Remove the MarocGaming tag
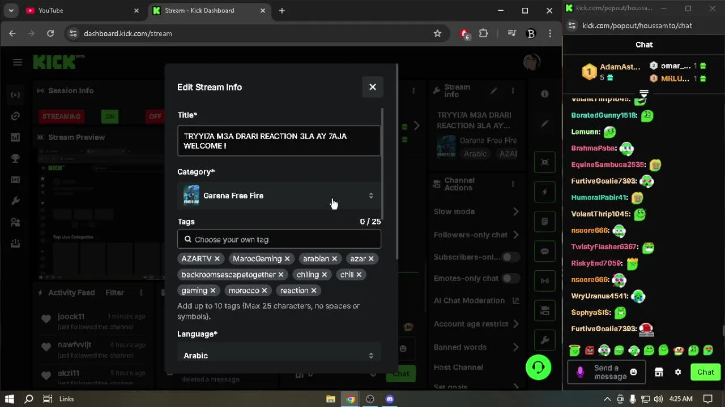725x407 pixels. [x=287, y=259]
